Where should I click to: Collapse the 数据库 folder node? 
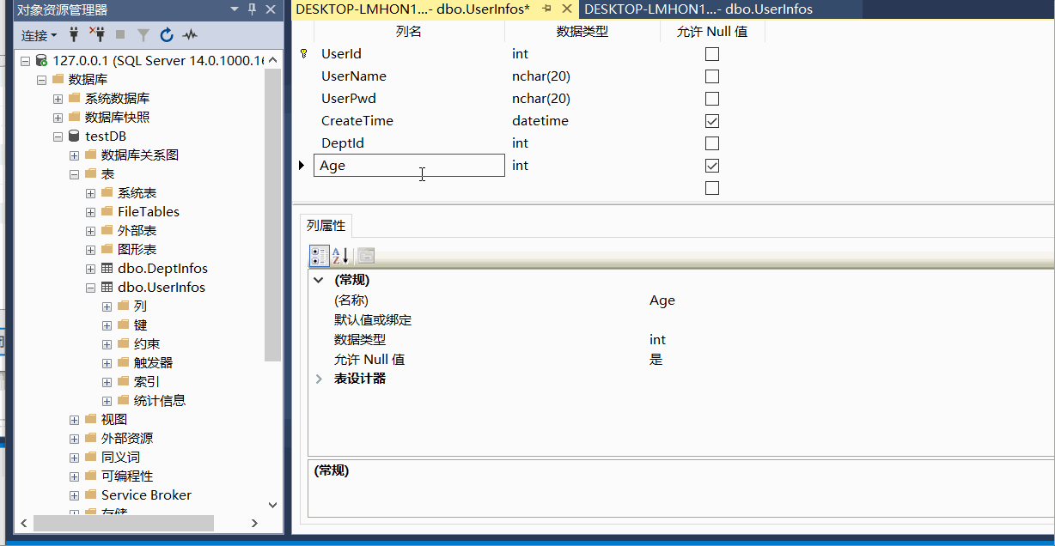pos(41,80)
